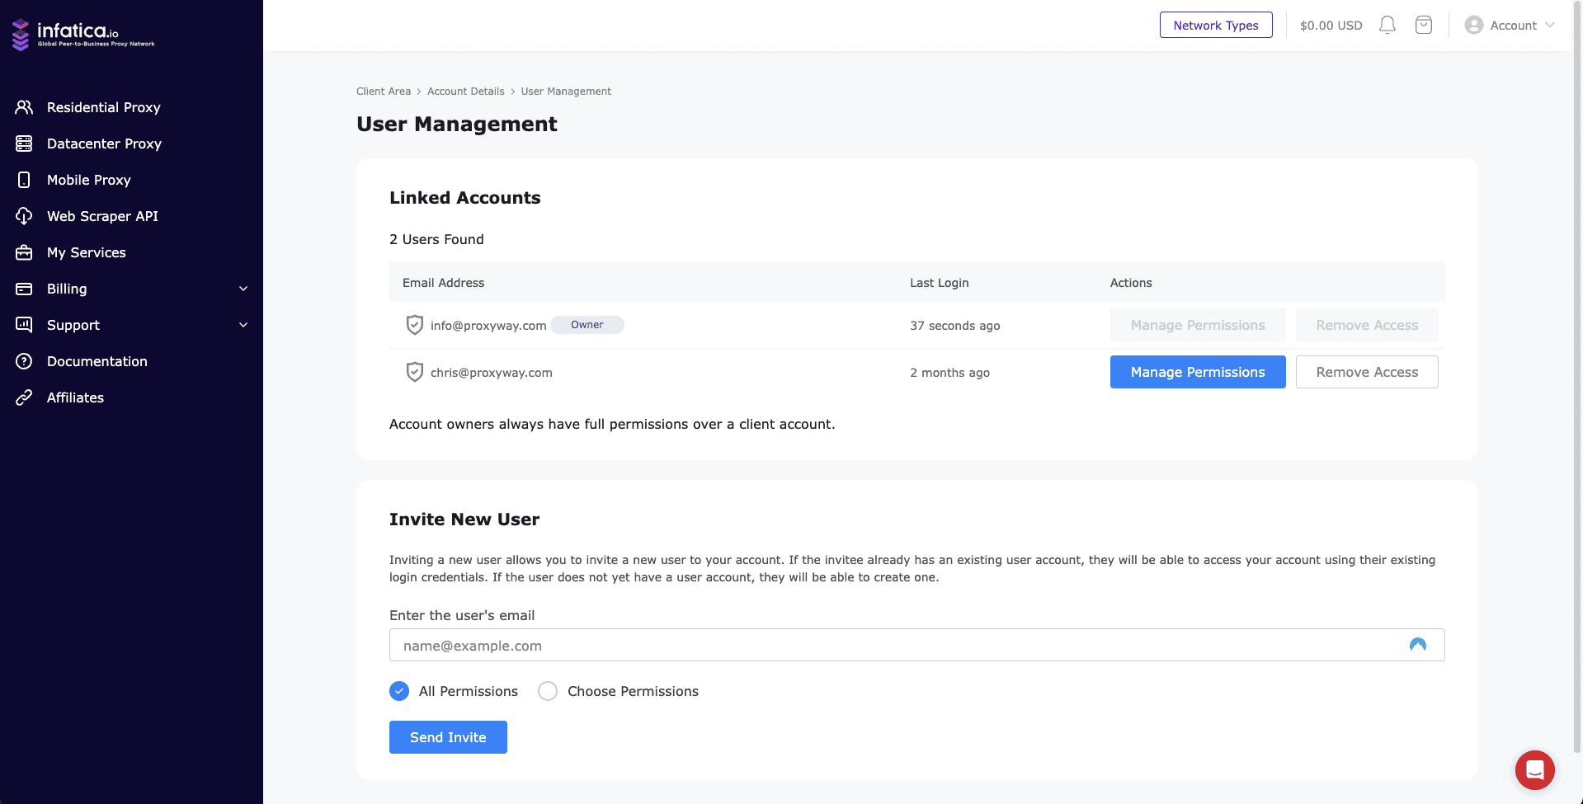Click the '2 months ago' last login
Image resolution: width=1583 pixels, height=804 pixels.
950,373
